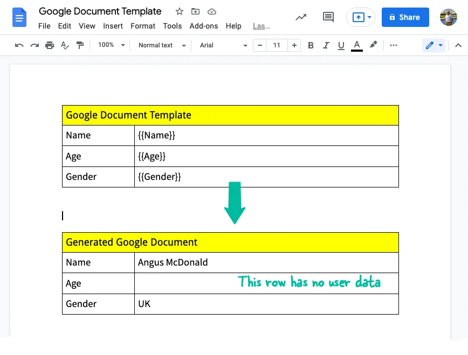Open the Insert menu
Screen dimensions: 468x355
point(113,26)
